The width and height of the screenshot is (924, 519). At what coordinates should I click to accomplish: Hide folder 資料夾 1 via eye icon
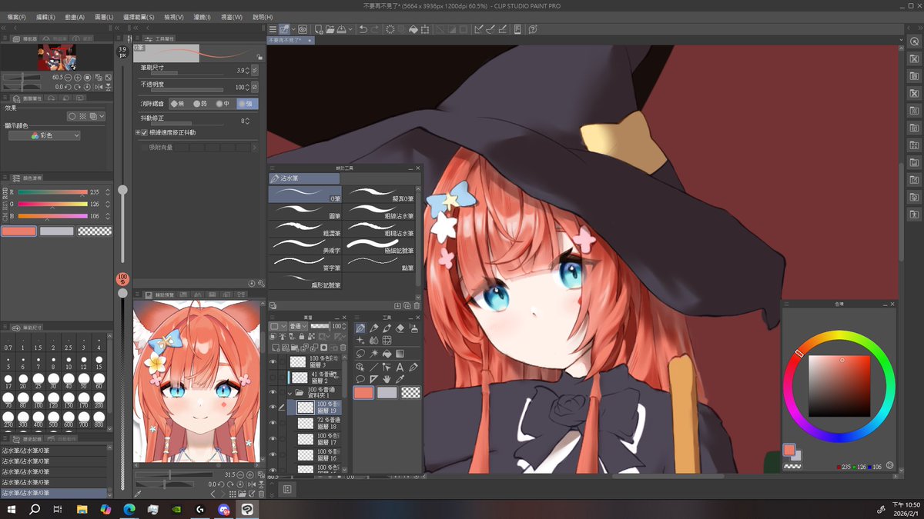(273, 392)
